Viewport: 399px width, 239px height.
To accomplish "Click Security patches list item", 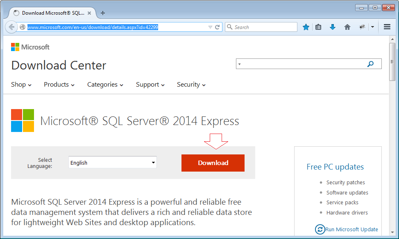I will pyautogui.click(x=346, y=183).
